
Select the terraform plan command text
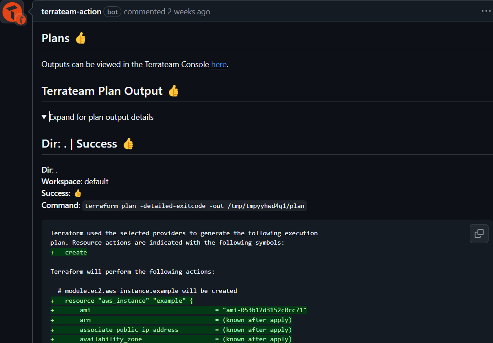coord(194,206)
